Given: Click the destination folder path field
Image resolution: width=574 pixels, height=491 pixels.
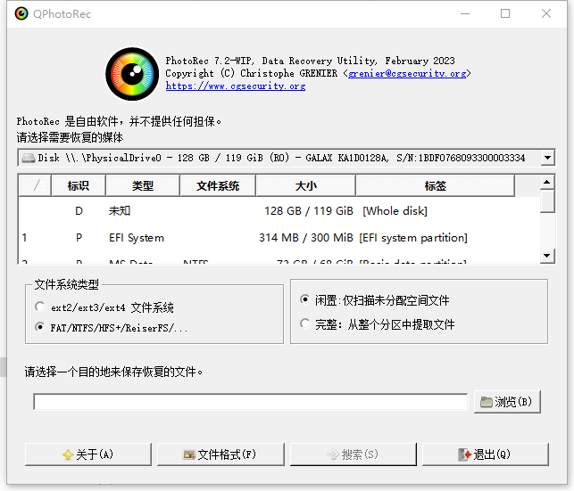Looking at the screenshot, I should (250, 402).
